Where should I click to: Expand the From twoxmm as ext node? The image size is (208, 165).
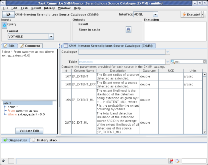[x=5, y=111]
